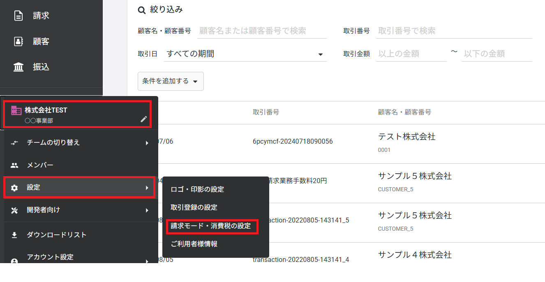This screenshot has height=282, width=545.
Task: Click the 絞り込み heading text
Action: (166, 10)
